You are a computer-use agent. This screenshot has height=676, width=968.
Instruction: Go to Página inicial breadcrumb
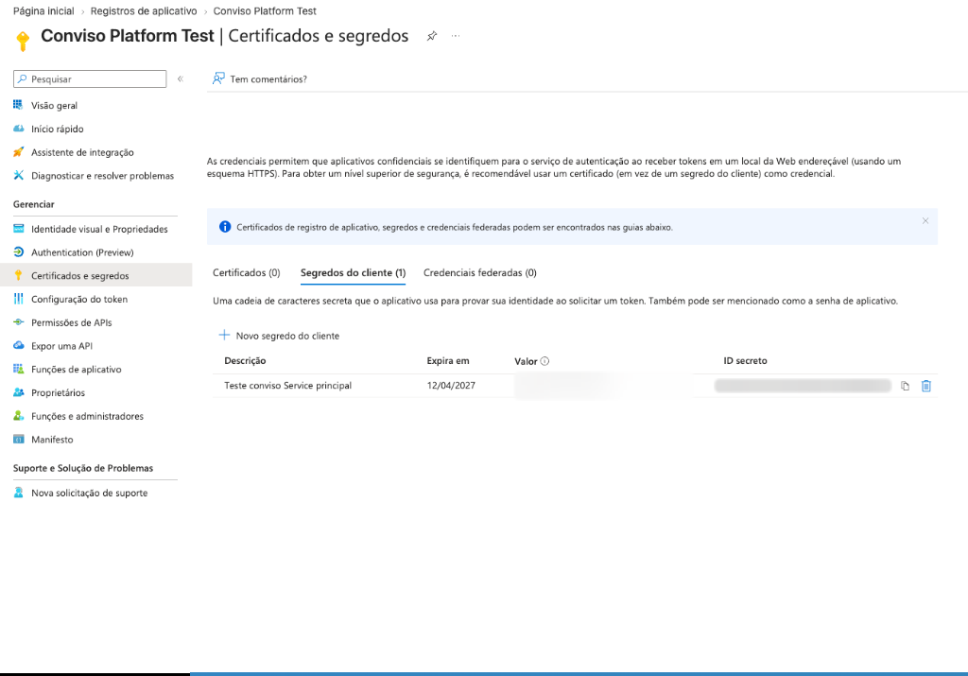point(43,11)
